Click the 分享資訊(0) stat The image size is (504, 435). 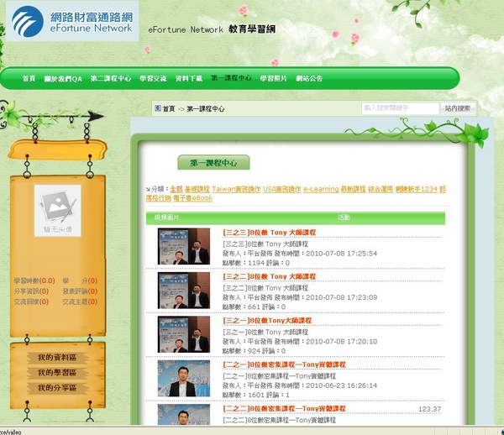[x=31, y=291]
